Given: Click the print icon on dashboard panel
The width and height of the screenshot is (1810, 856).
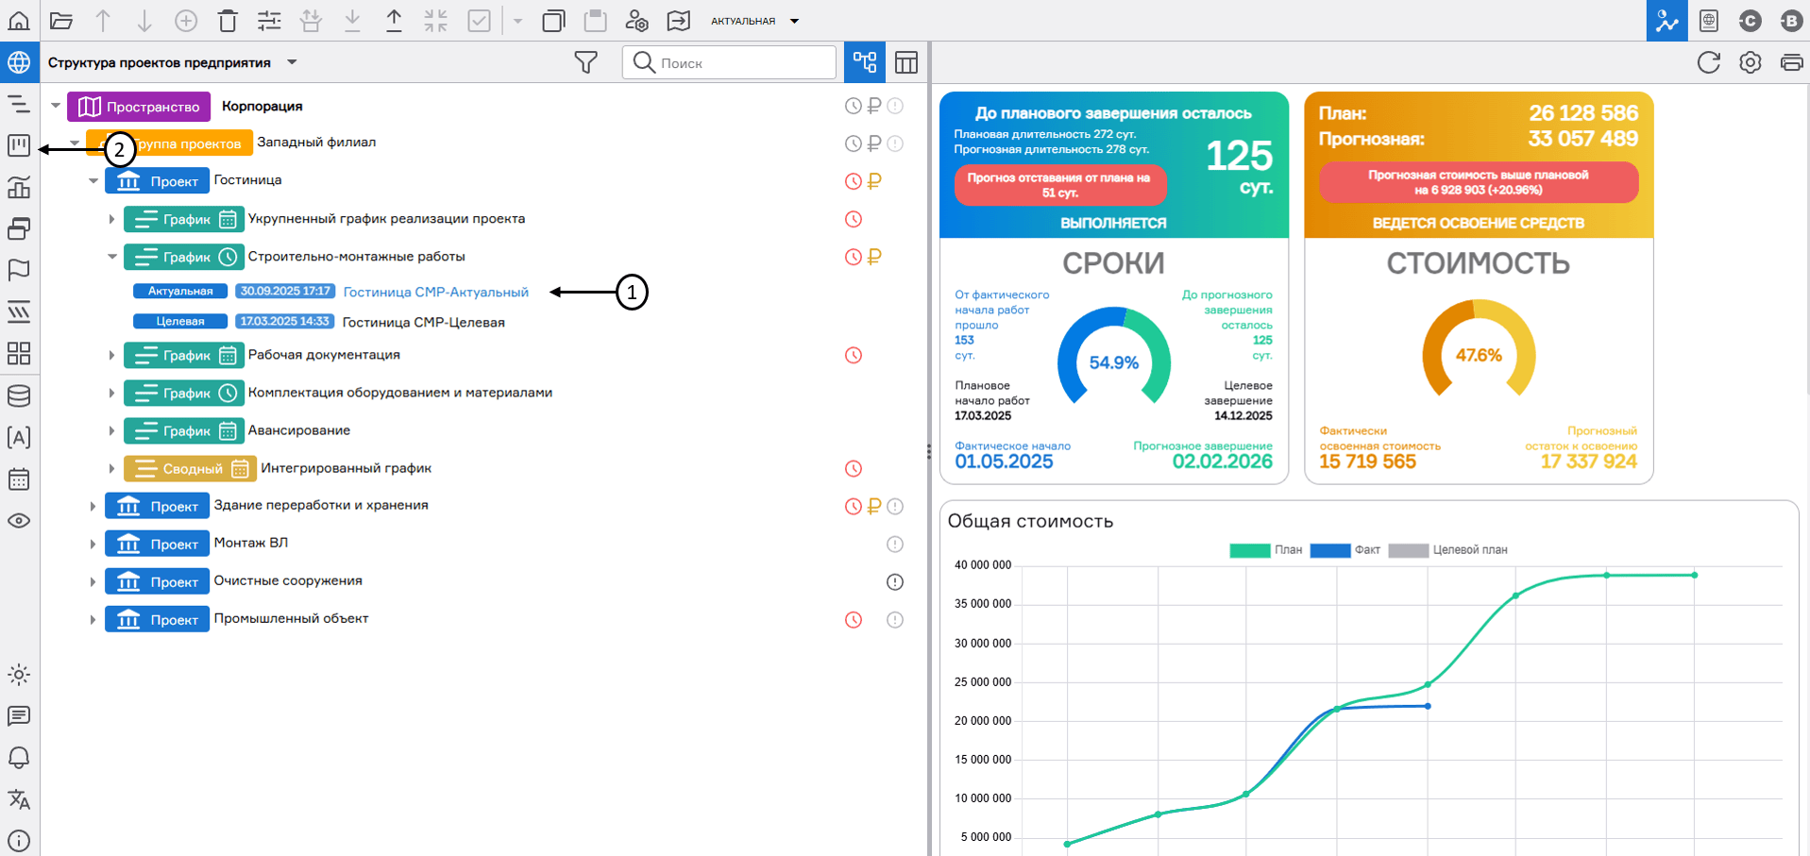Looking at the screenshot, I should coord(1790,62).
